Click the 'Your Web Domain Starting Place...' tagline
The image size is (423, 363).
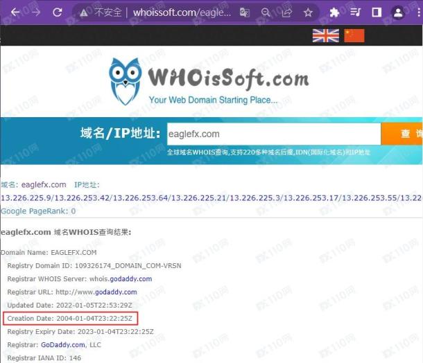pos(213,100)
